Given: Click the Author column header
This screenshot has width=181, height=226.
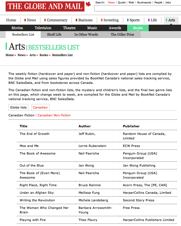Looking at the screenshot, I should [x=85, y=126].
